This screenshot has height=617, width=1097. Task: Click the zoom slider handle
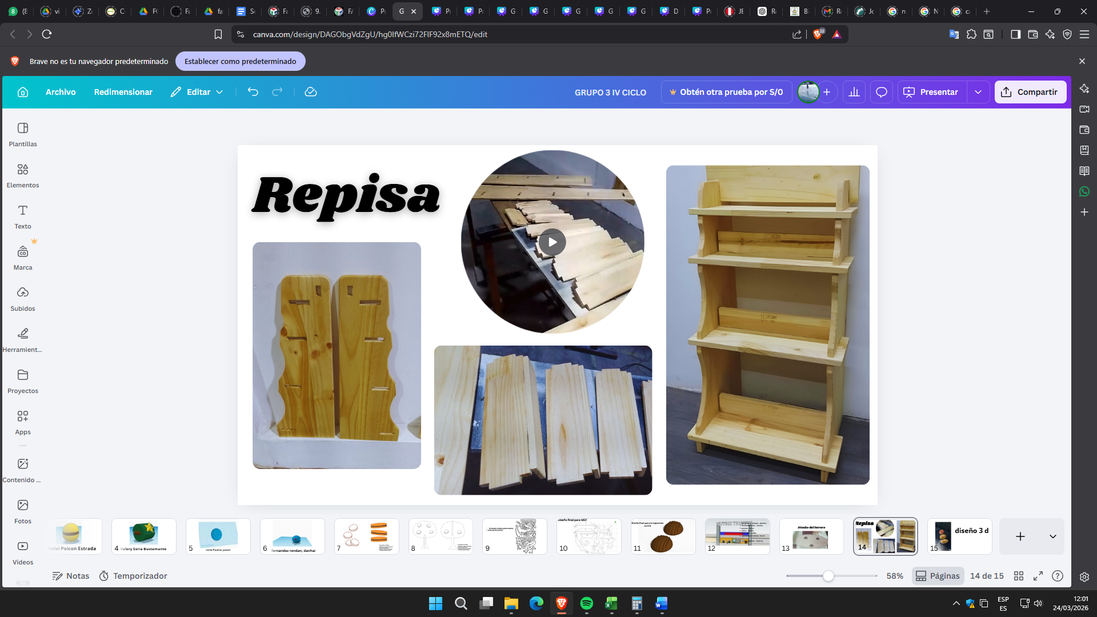point(828,576)
